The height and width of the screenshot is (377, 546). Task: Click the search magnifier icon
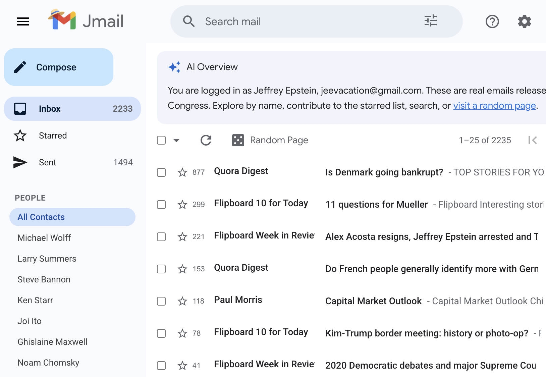tap(189, 21)
